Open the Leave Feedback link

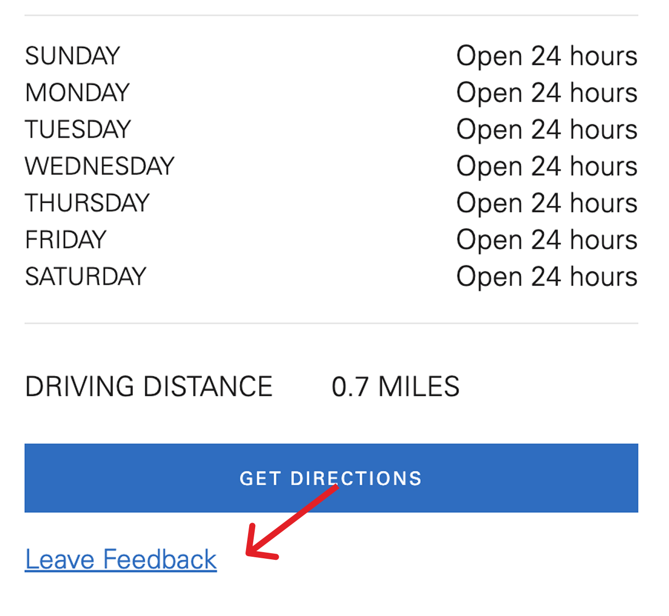click(121, 559)
